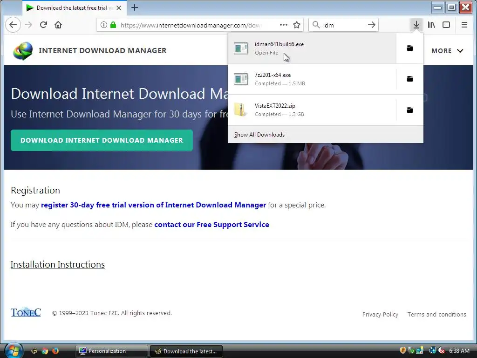
Task: Open folder containing idman641build6.exe
Action: pos(410,48)
